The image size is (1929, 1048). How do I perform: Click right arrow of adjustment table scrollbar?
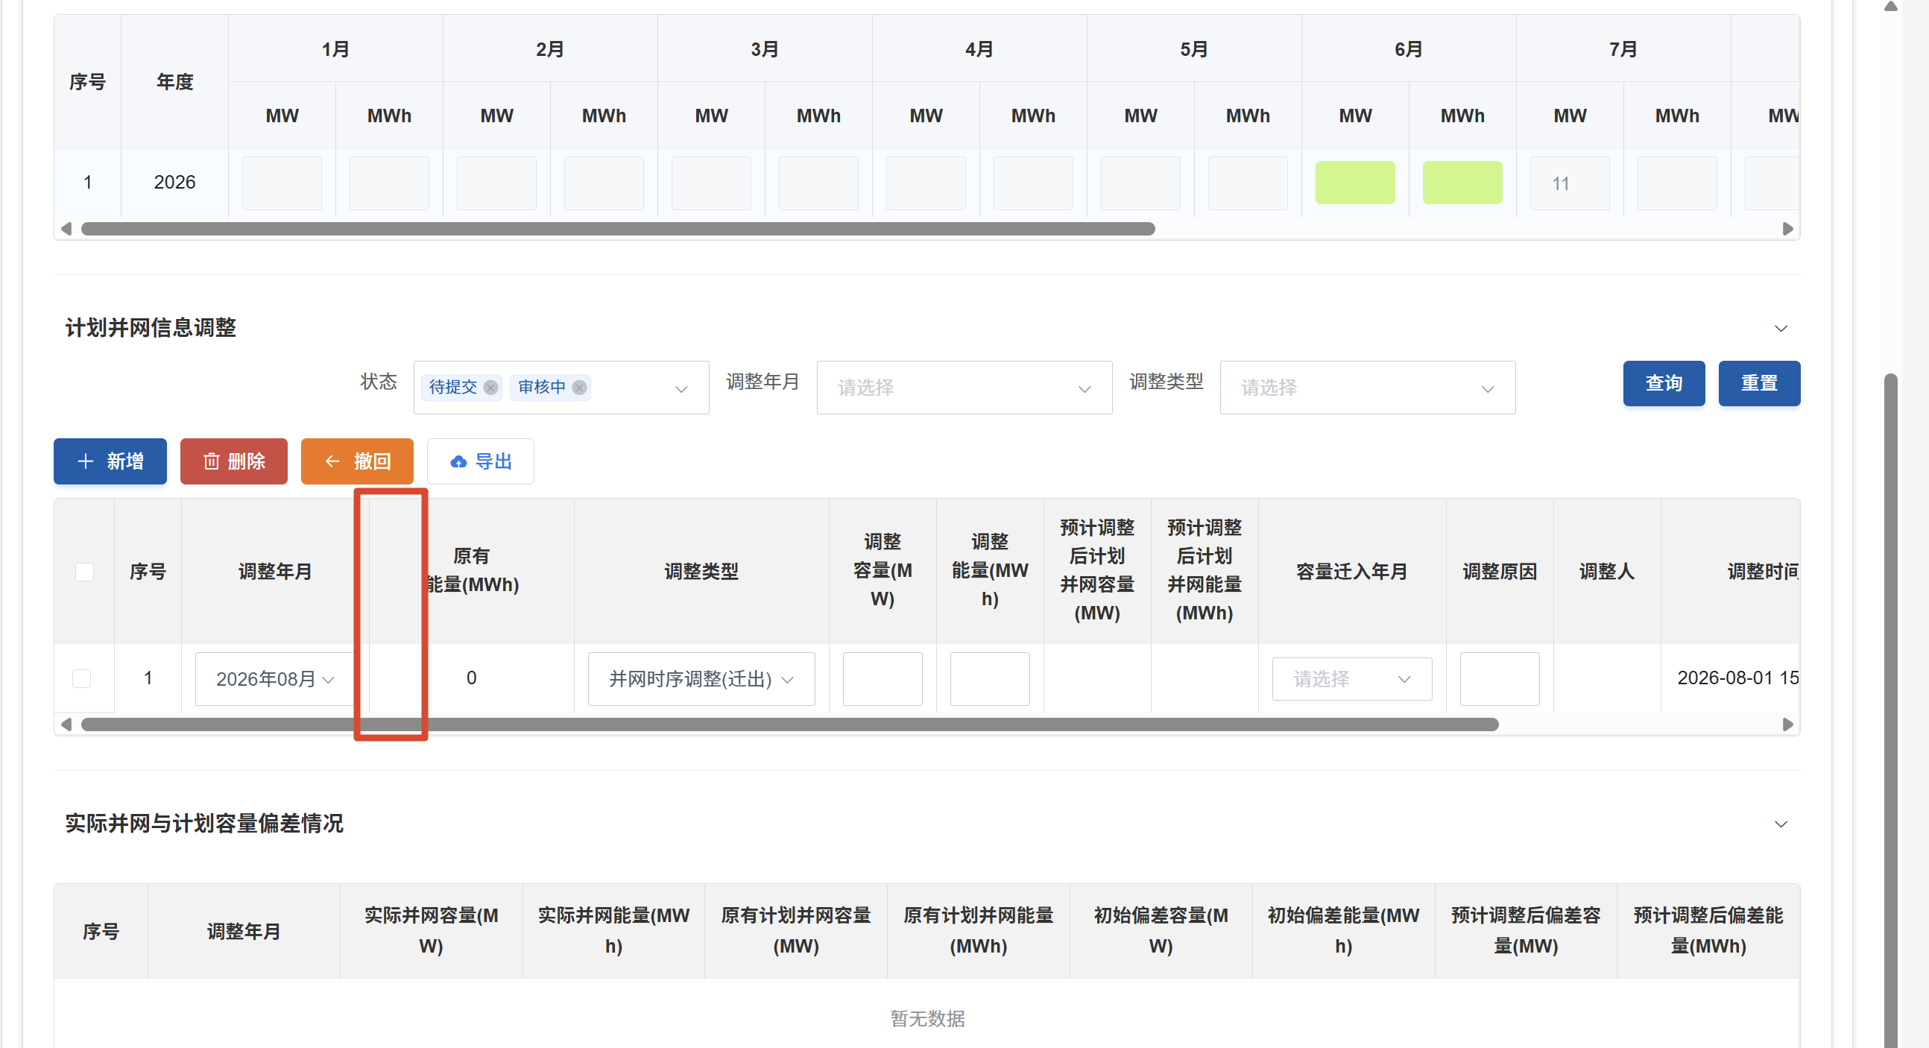coord(1787,725)
